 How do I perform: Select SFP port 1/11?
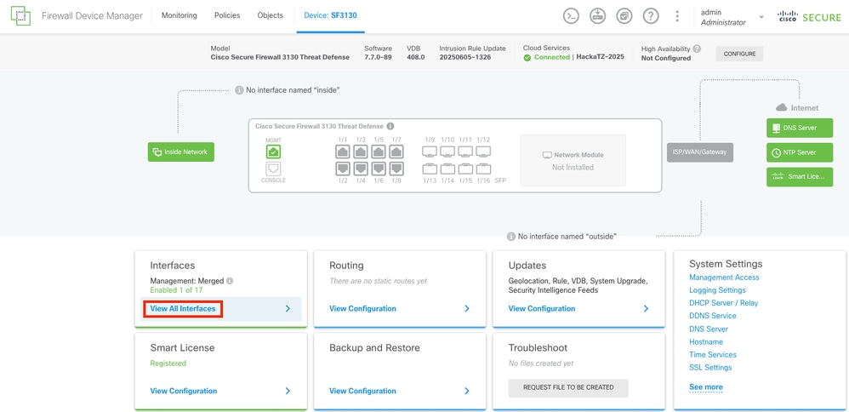pyautogui.click(x=465, y=152)
